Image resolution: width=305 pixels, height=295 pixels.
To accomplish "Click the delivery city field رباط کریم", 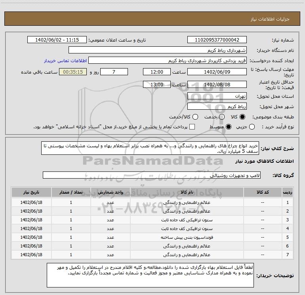I will point(217,106).
